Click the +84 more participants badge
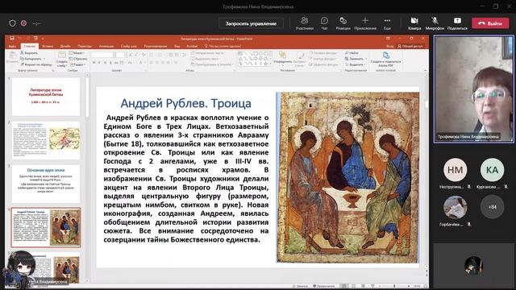This screenshot has height=290, width=516. [x=492, y=207]
